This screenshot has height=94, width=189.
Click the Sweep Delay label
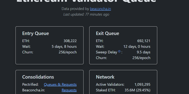click(x=107, y=52)
